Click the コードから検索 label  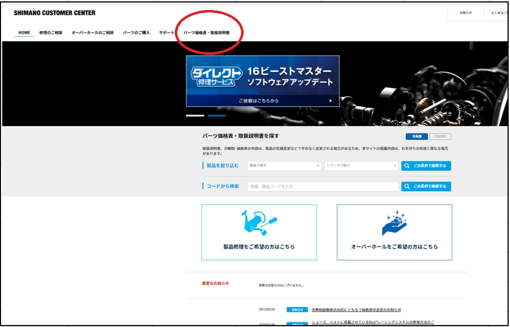pos(223,186)
